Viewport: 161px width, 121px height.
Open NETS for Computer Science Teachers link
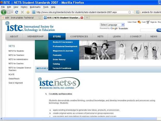pyautogui.click(x=20, y=69)
